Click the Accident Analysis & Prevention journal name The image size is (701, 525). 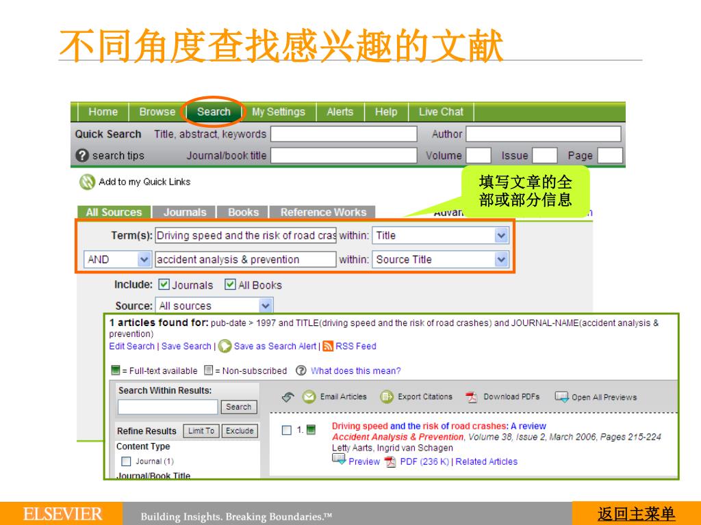pos(398,437)
